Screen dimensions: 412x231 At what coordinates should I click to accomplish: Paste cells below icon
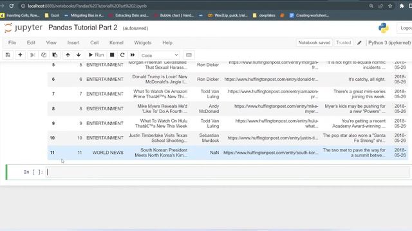tap(55, 55)
